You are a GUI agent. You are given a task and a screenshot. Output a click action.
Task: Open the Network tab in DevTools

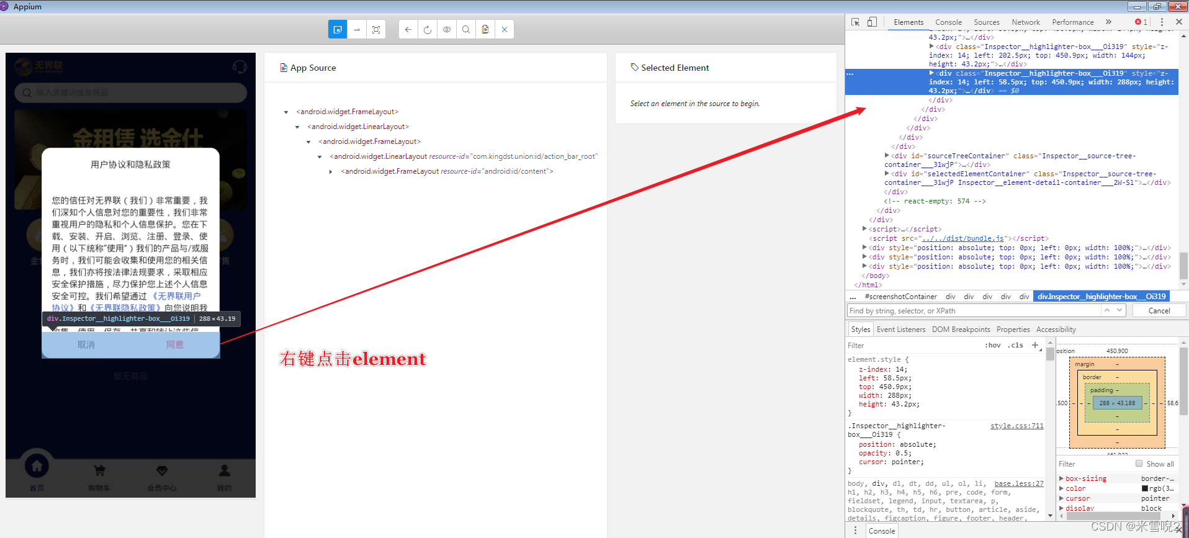1026,22
